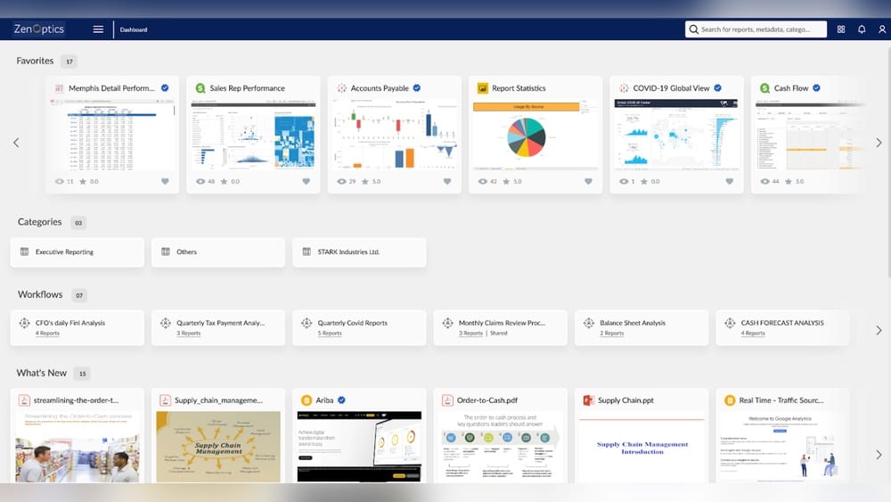Open the user profile icon
The height and width of the screenshot is (502, 891).
tap(882, 29)
